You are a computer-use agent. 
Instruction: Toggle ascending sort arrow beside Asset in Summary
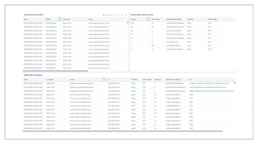pos(105,79)
